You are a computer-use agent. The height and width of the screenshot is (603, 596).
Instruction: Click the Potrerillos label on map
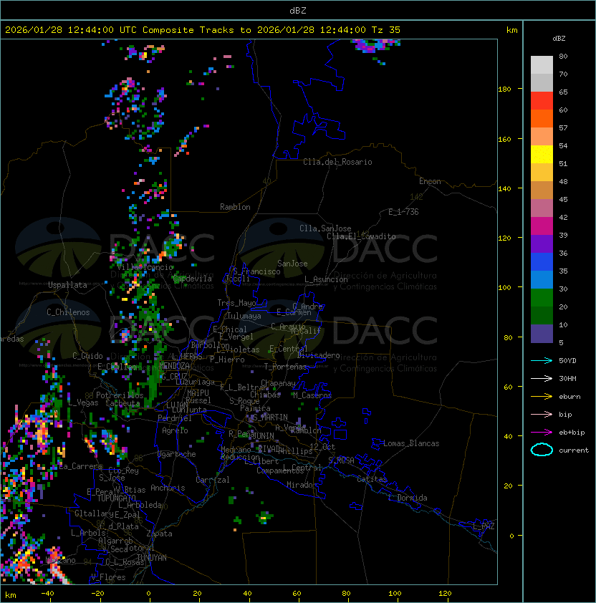[120, 395]
